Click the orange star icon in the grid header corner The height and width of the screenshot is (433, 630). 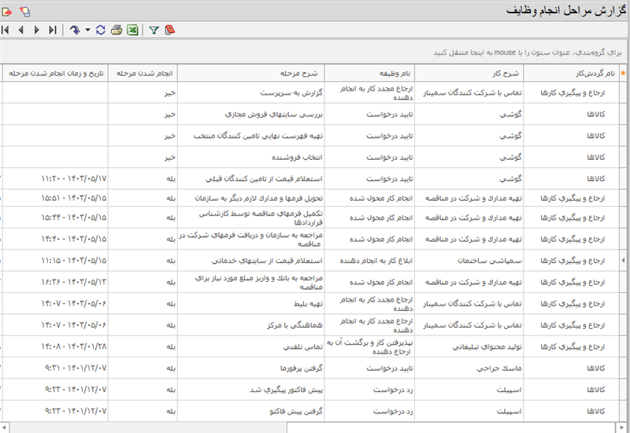[x=624, y=73]
